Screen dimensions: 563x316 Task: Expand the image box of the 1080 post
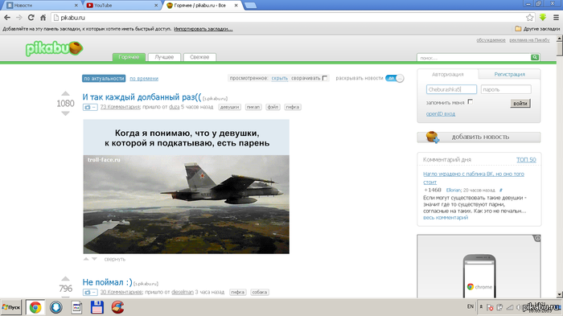(90, 107)
